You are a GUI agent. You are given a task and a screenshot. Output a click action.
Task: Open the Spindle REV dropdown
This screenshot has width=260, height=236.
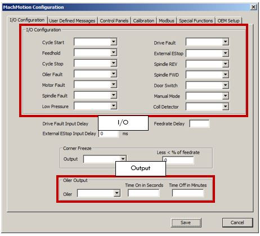207,64
